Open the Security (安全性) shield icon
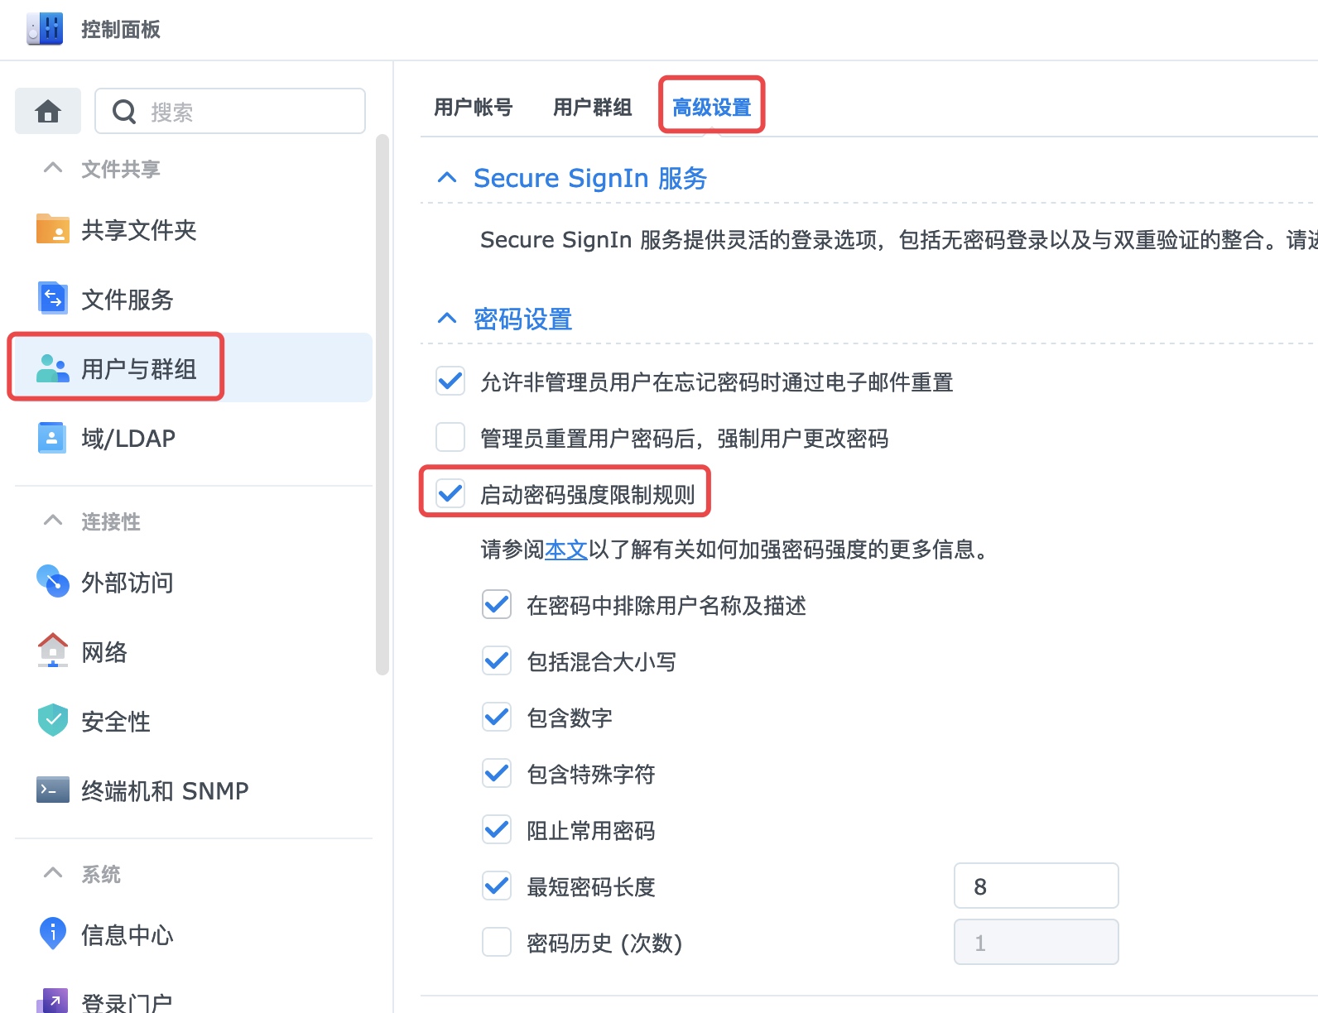 click(x=53, y=721)
